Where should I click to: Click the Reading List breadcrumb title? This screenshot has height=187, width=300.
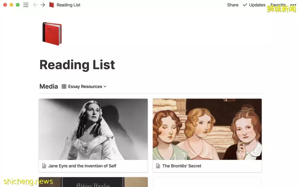click(x=68, y=5)
